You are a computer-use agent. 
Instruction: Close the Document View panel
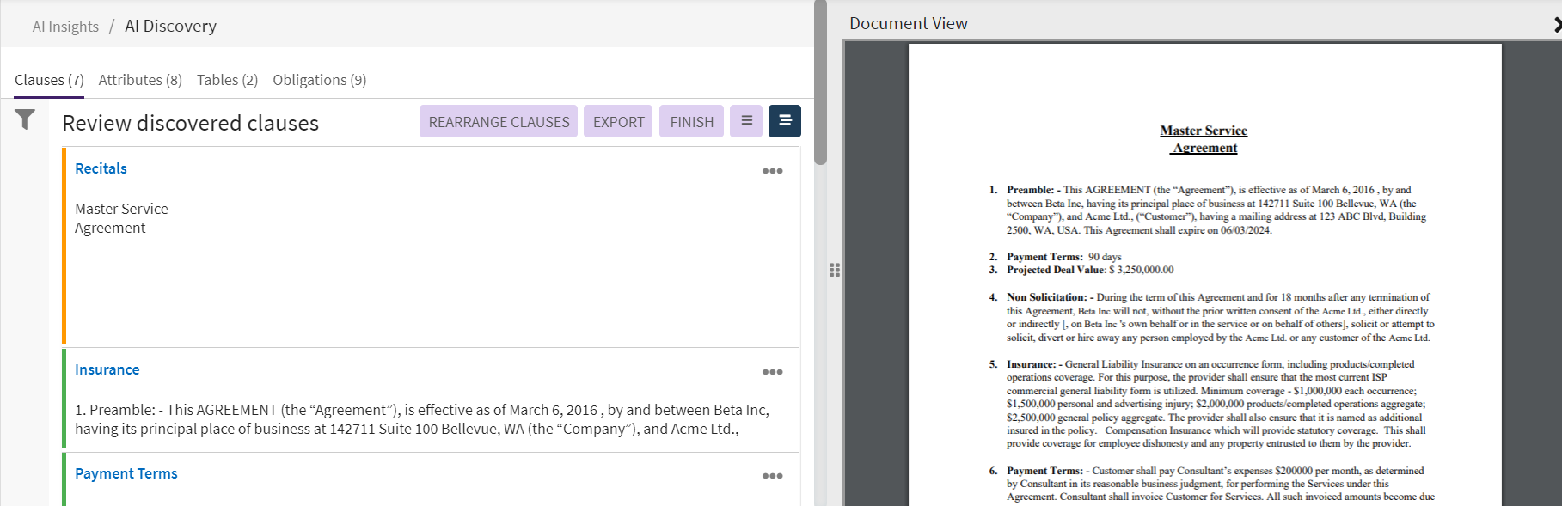point(1557,25)
